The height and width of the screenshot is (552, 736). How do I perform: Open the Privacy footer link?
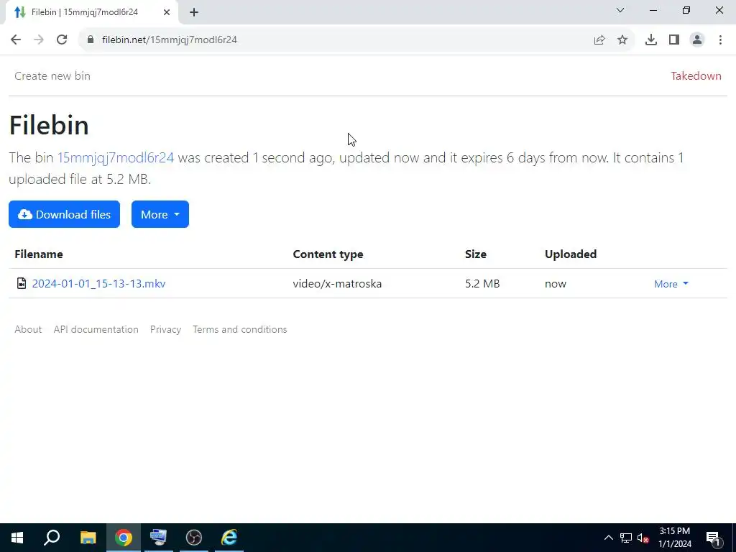(x=166, y=329)
